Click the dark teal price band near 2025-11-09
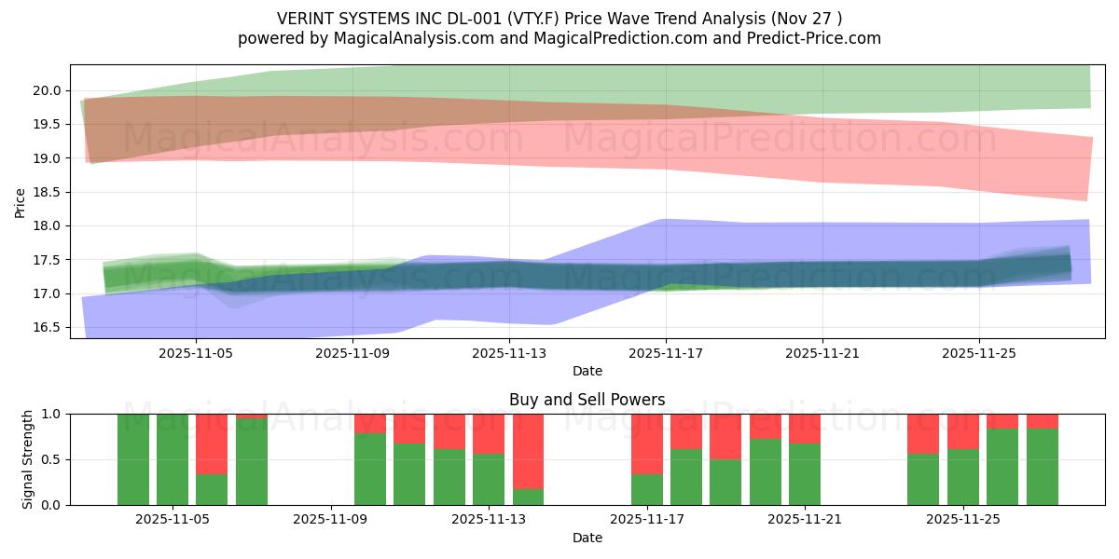This screenshot has height=559, width=1119. (x=352, y=281)
